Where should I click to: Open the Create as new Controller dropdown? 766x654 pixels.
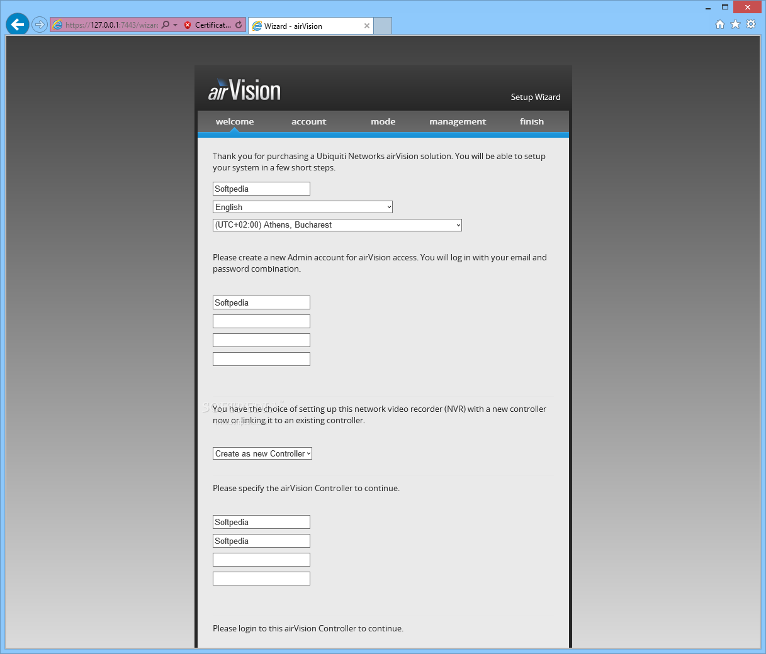point(262,453)
